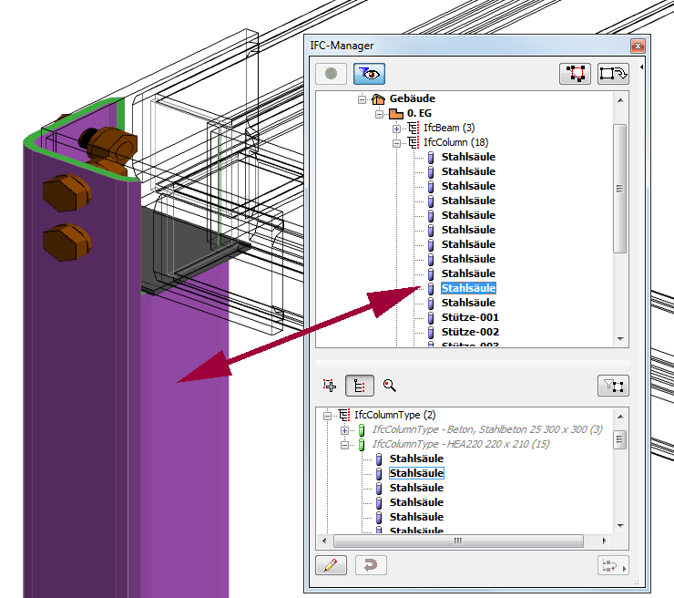Screen dimensions: 674x598
Task: Collapse the 0. EG storey node
Action: (x=379, y=114)
